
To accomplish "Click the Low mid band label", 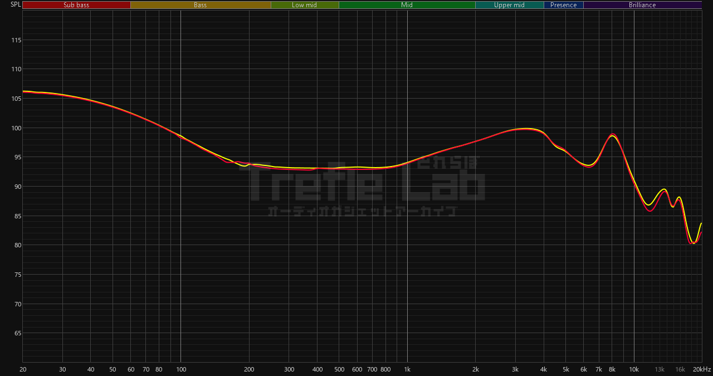I will [x=305, y=5].
